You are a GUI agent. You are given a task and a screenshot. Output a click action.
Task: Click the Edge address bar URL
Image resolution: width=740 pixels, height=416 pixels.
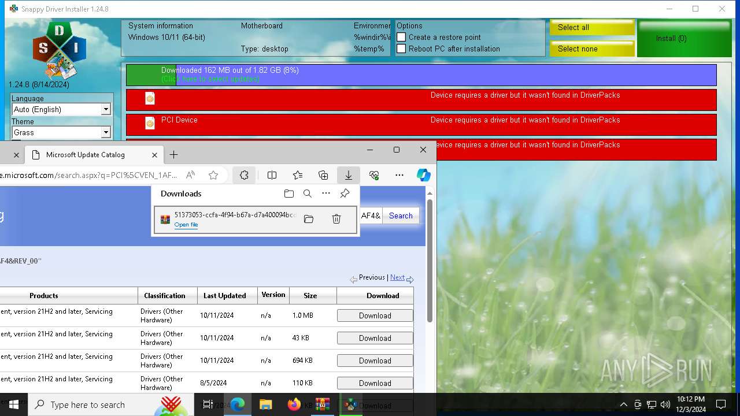tap(88, 175)
